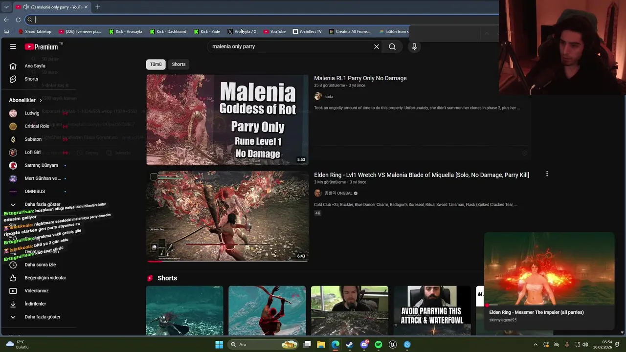Mute the tab via its speaker icon
The image size is (626, 352).
(x=25, y=7)
